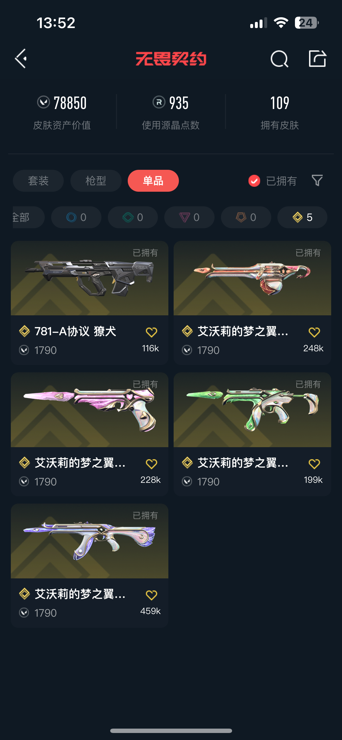Select the gold tier filter showing 5
The image size is (342, 740).
302,217
